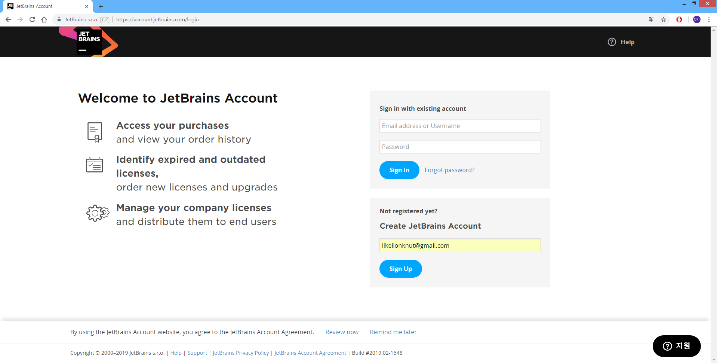Click the browser forward arrow

(20, 19)
